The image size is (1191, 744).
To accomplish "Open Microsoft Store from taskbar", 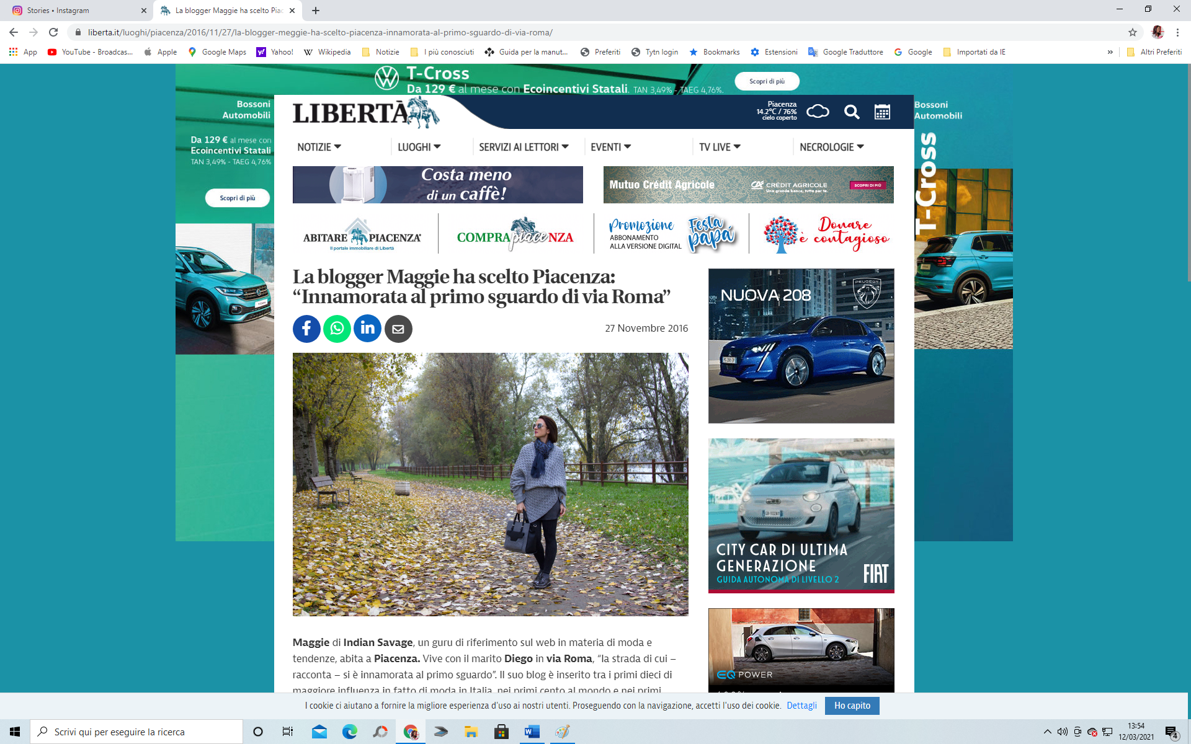I will point(502,732).
